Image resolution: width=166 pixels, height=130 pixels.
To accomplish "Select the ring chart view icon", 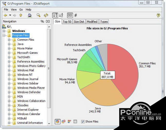I will pos(63,122).
